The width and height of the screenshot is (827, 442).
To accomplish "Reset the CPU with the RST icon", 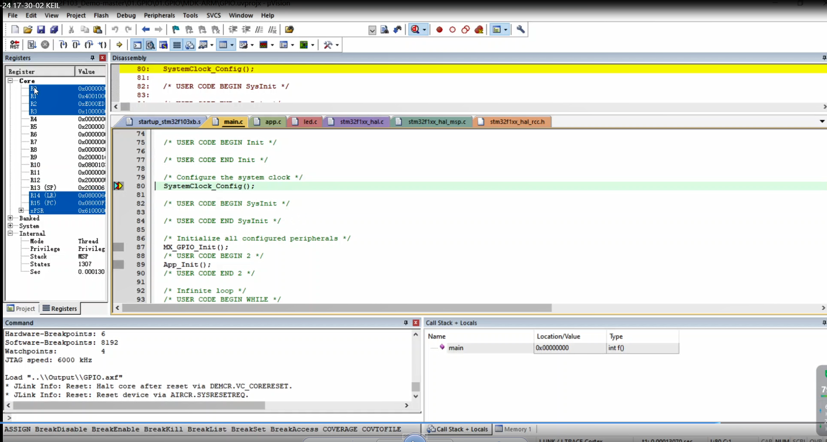I will pyautogui.click(x=15, y=45).
